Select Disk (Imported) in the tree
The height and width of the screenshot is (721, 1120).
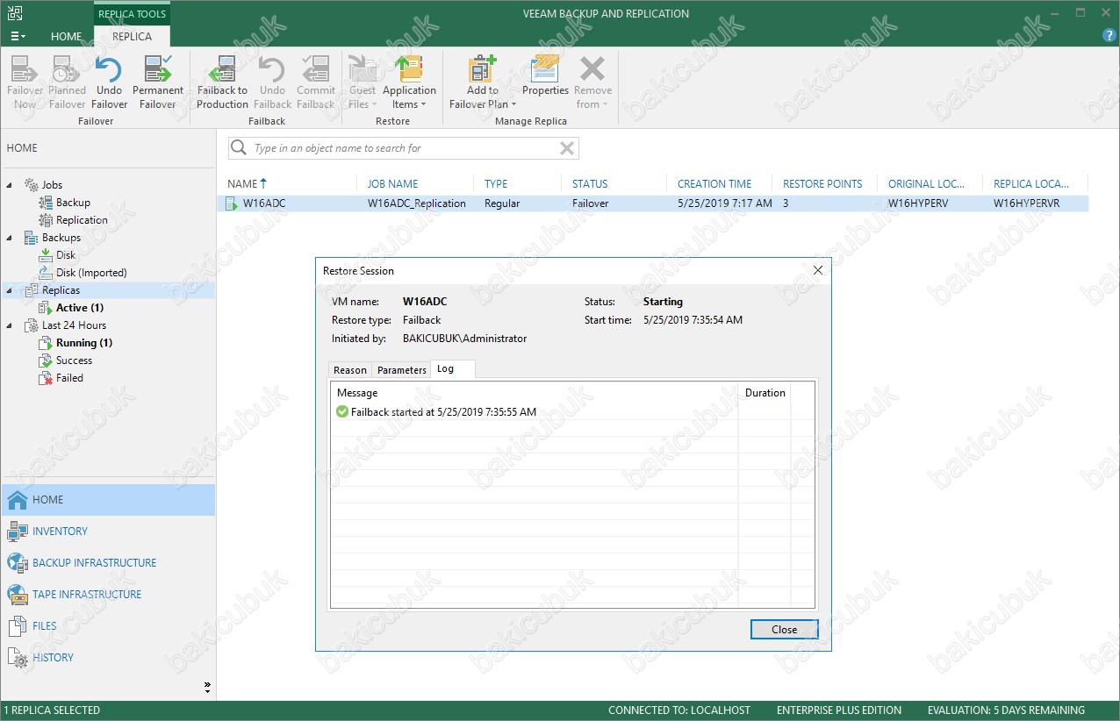[91, 273]
